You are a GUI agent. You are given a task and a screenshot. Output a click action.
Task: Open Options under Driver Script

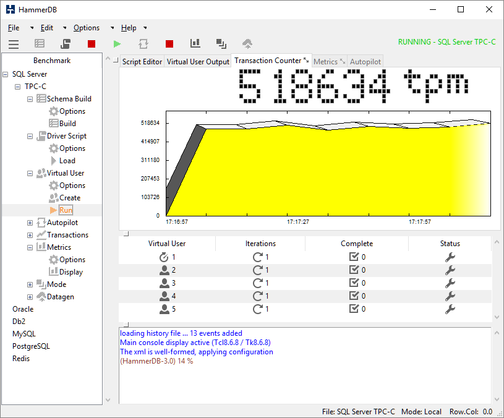point(72,148)
